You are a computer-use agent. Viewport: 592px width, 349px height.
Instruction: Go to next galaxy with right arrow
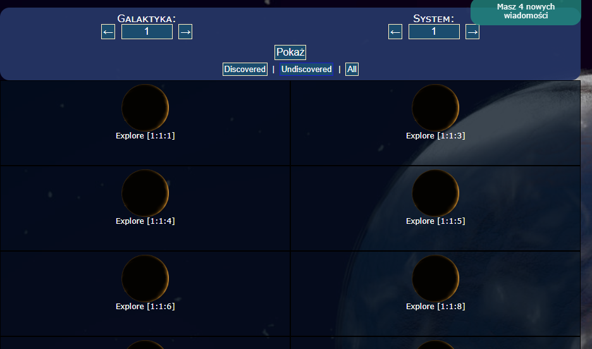[185, 32]
